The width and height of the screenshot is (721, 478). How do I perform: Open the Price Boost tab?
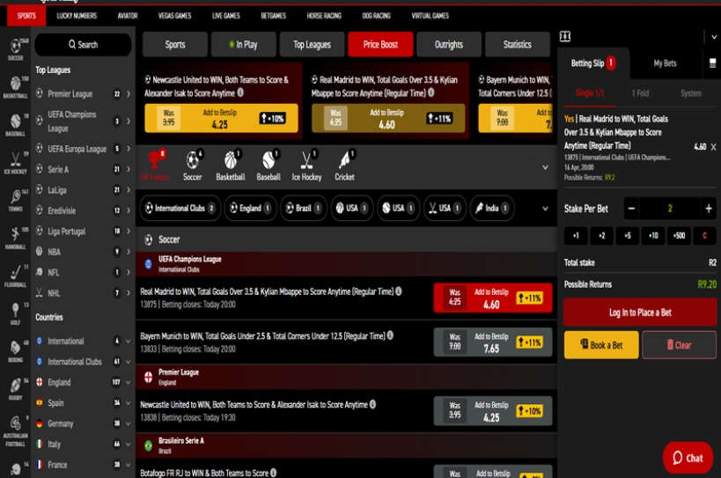pyautogui.click(x=380, y=45)
